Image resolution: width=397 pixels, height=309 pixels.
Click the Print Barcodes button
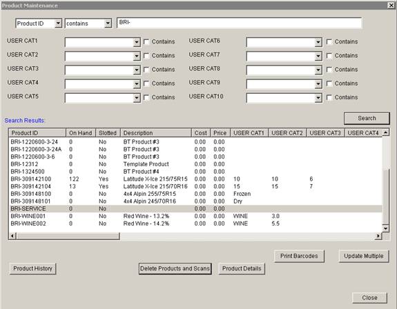(x=299, y=256)
